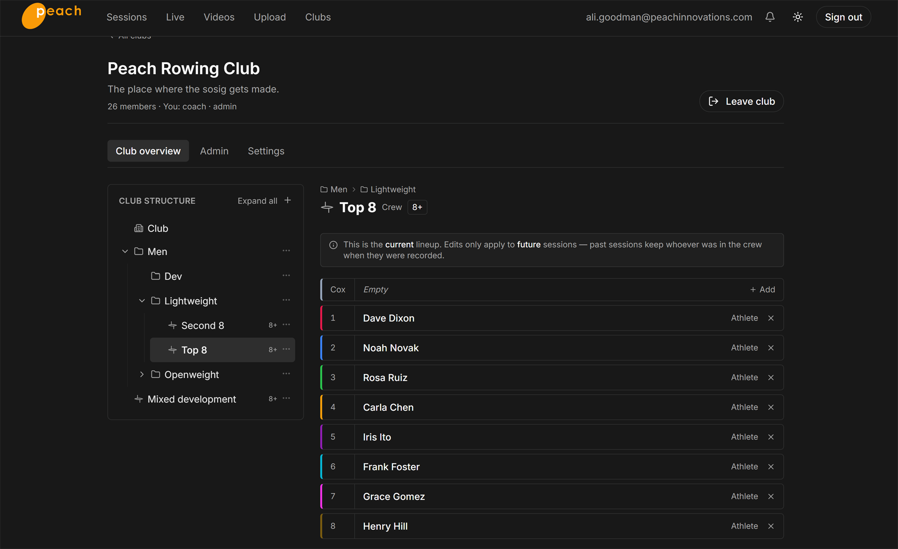Navigate to Upload
This screenshot has height=549, width=898.
coord(270,17)
